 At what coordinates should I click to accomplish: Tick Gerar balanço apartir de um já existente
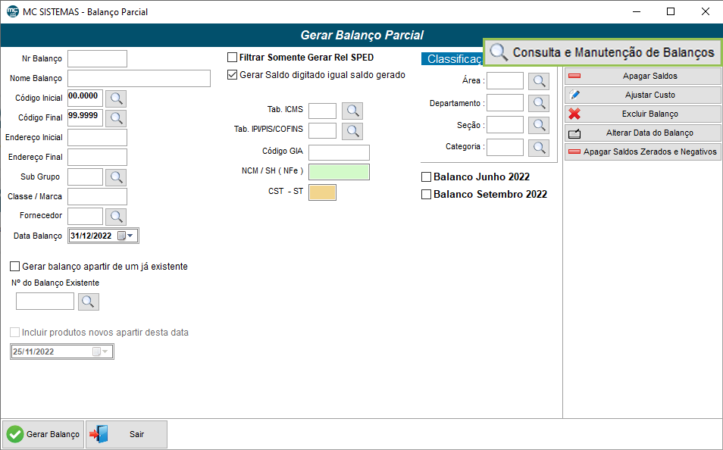click(15, 267)
